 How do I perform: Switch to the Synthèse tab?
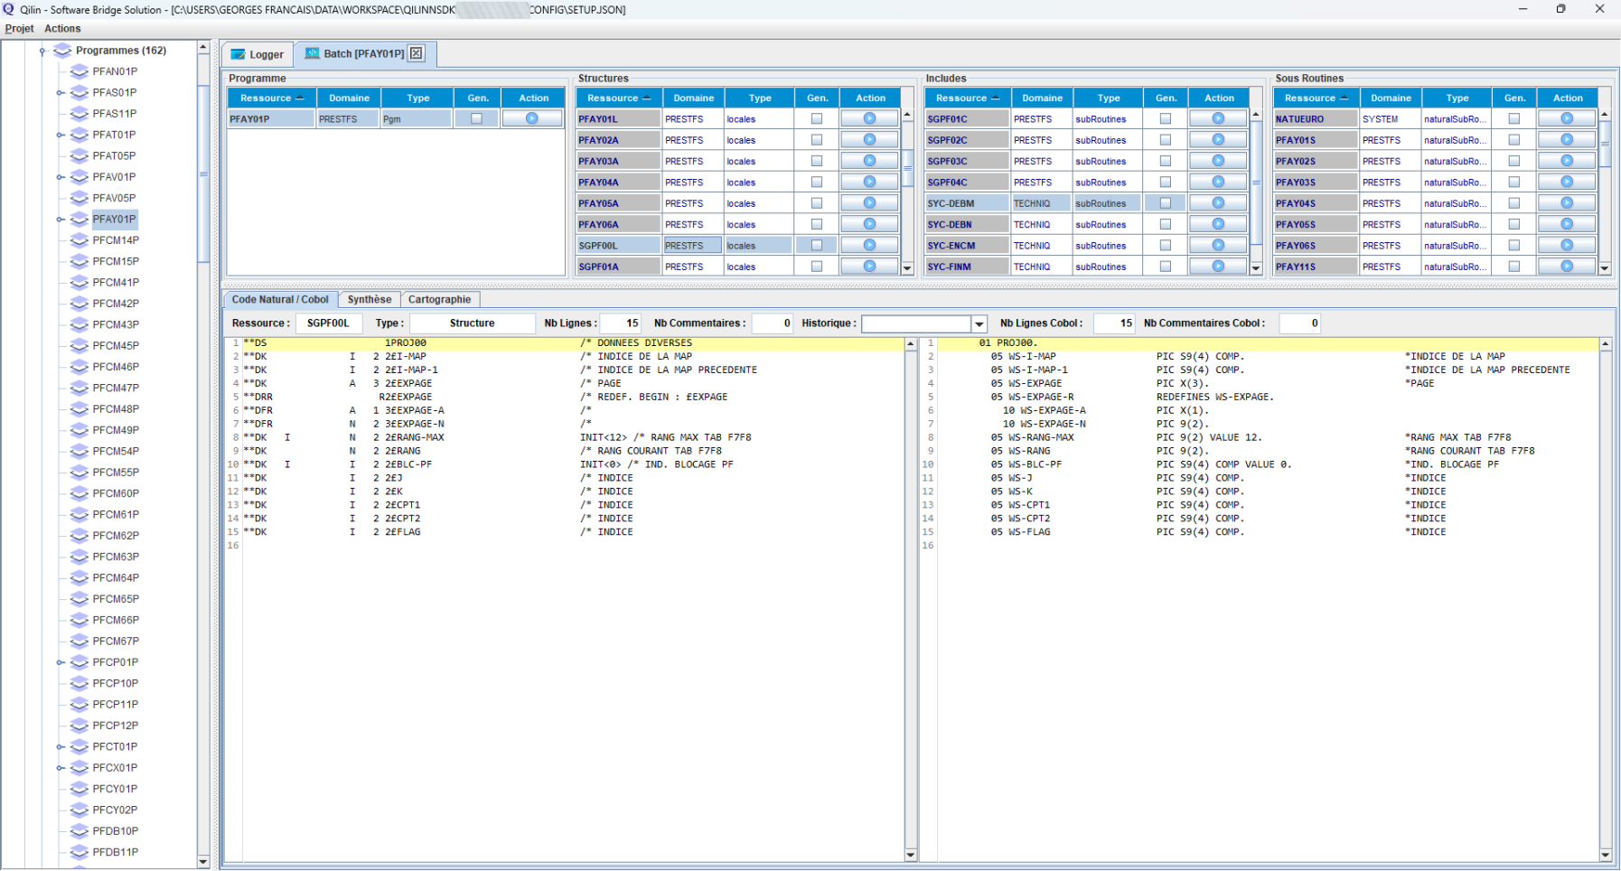pos(371,299)
